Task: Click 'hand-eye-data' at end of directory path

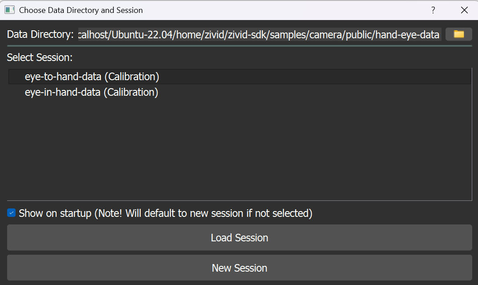Action: [x=407, y=35]
